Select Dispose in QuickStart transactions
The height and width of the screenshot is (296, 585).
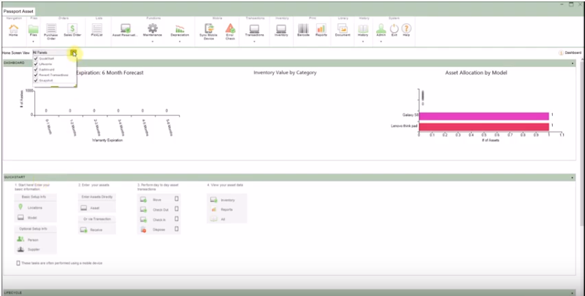(x=153, y=230)
